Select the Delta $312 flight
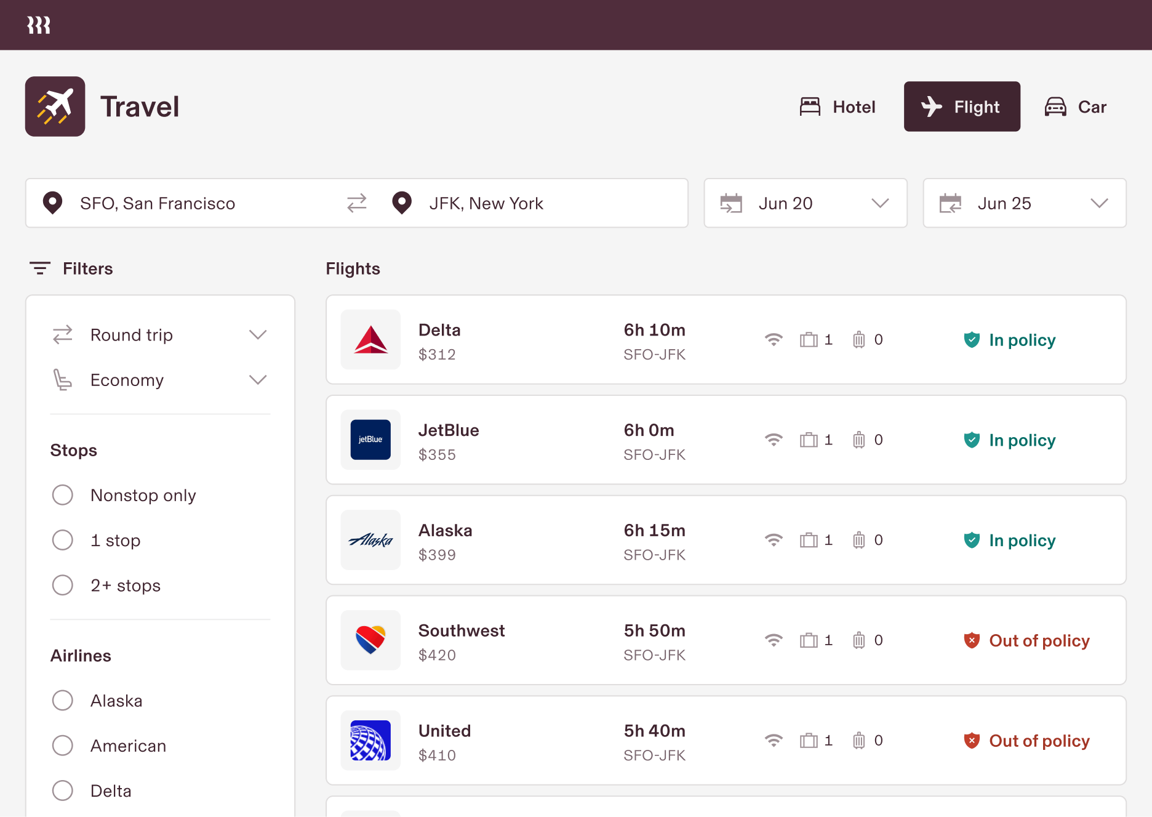The height and width of the screenshot is (817, 1152). point(726,340)
